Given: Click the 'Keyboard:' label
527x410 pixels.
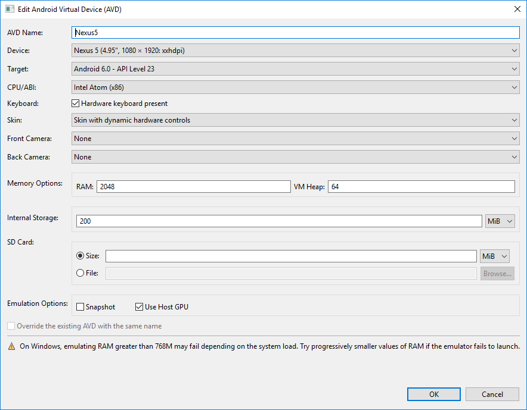Looking at the screenshot, I should (23, 104).
